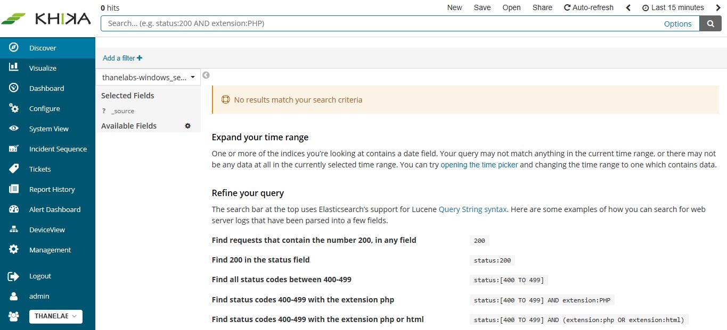Click the '0 hits' counter
Viewport: 727px width, 330px height.
tap(110, 7)
